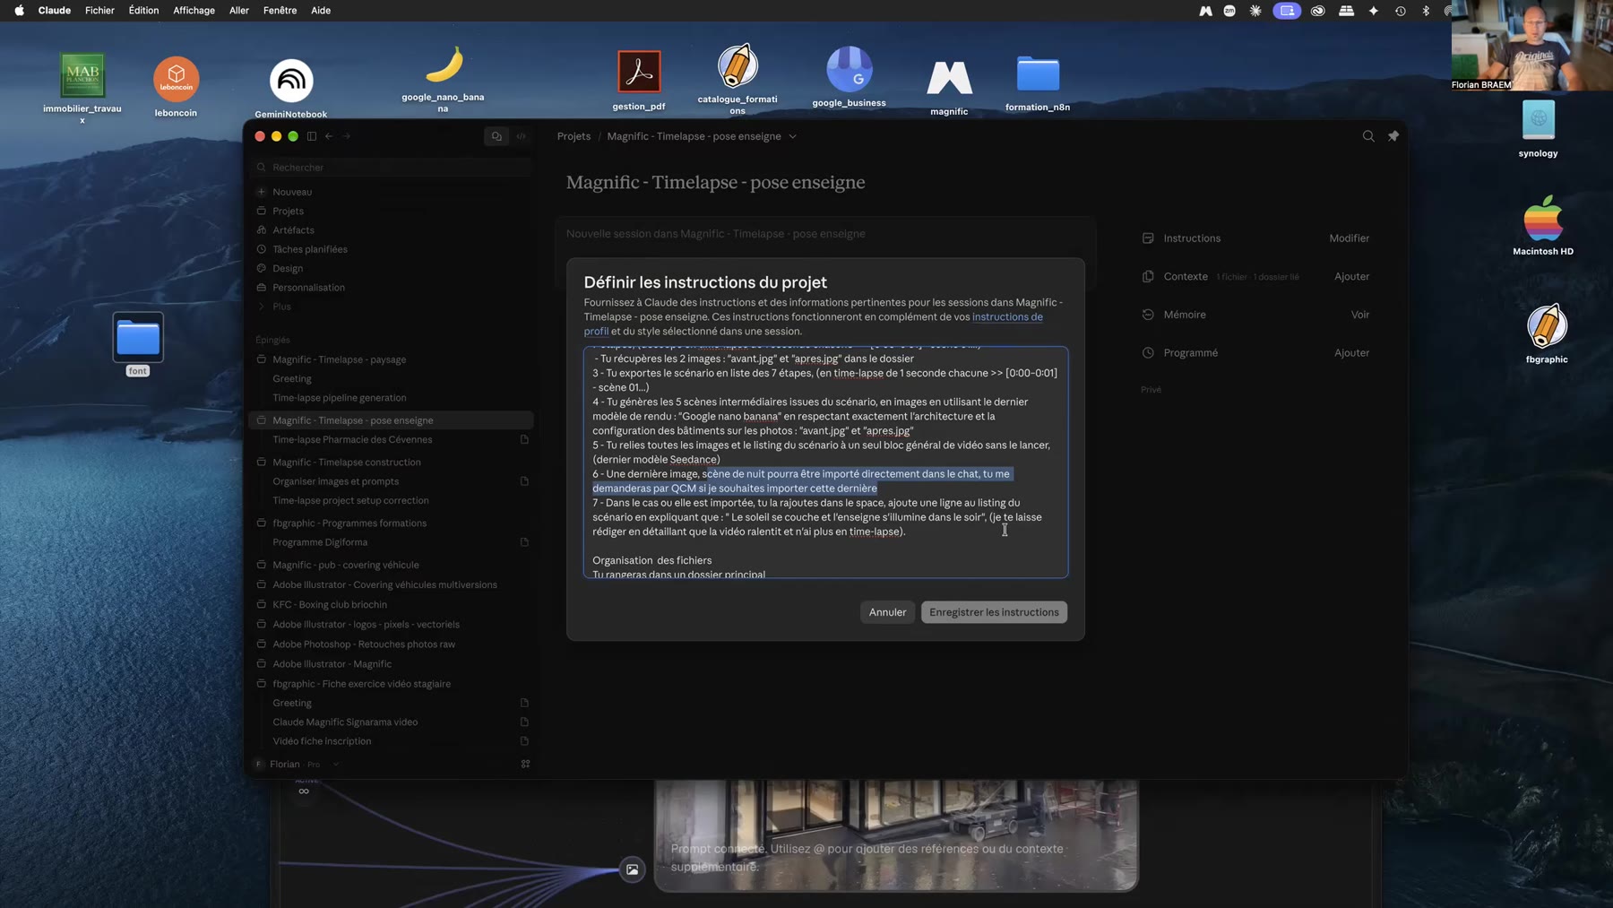The height and width of the screenshot is (908, 1613).
Task: Switch to chat mode icon
Action: [x=496, y=136]
